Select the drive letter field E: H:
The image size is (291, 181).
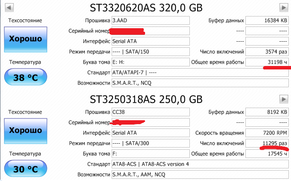coord(151,62)
